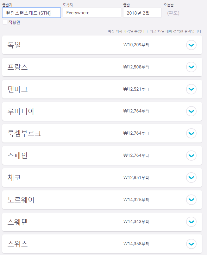Image resolution: width=207 pixels, height=255 pixels.
Task: Select the (편도) return date field
Action: (x=173, y=13)
